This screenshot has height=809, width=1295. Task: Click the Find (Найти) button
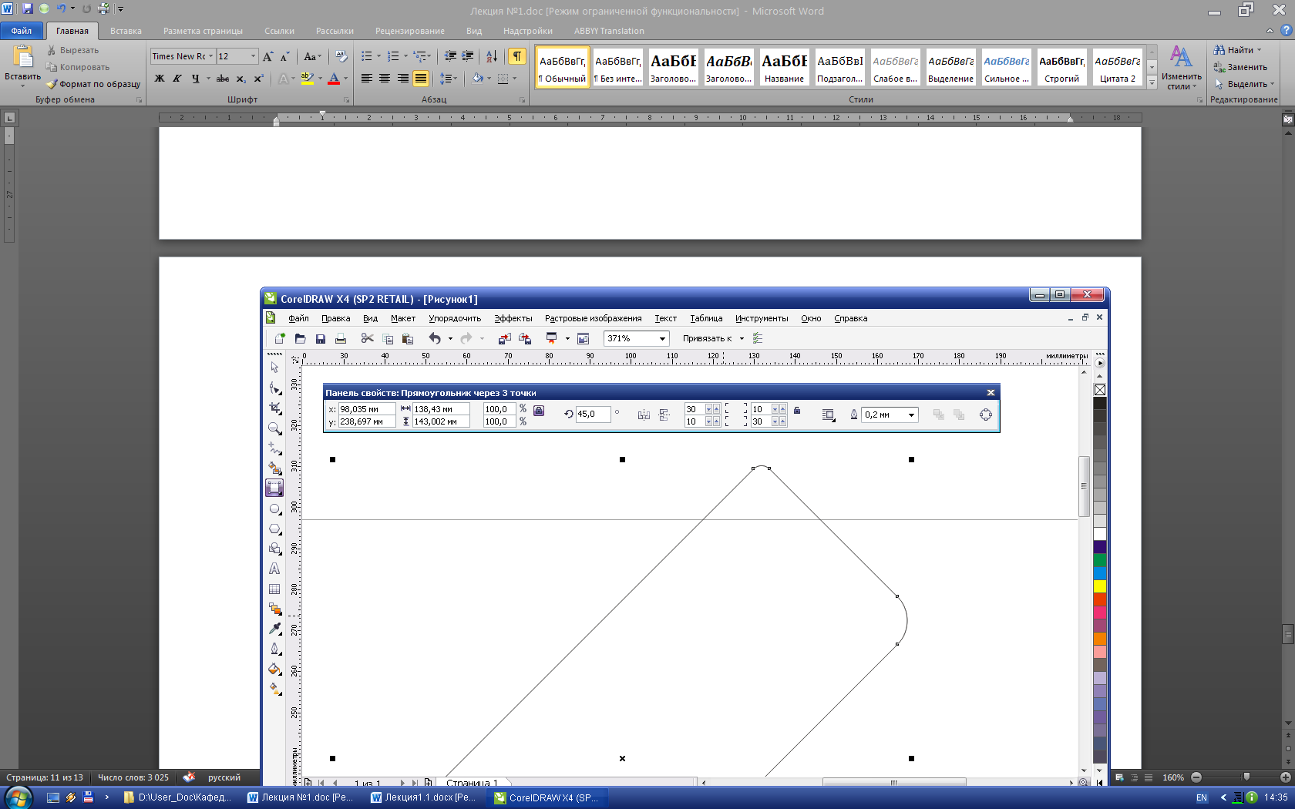[1238, 50]
